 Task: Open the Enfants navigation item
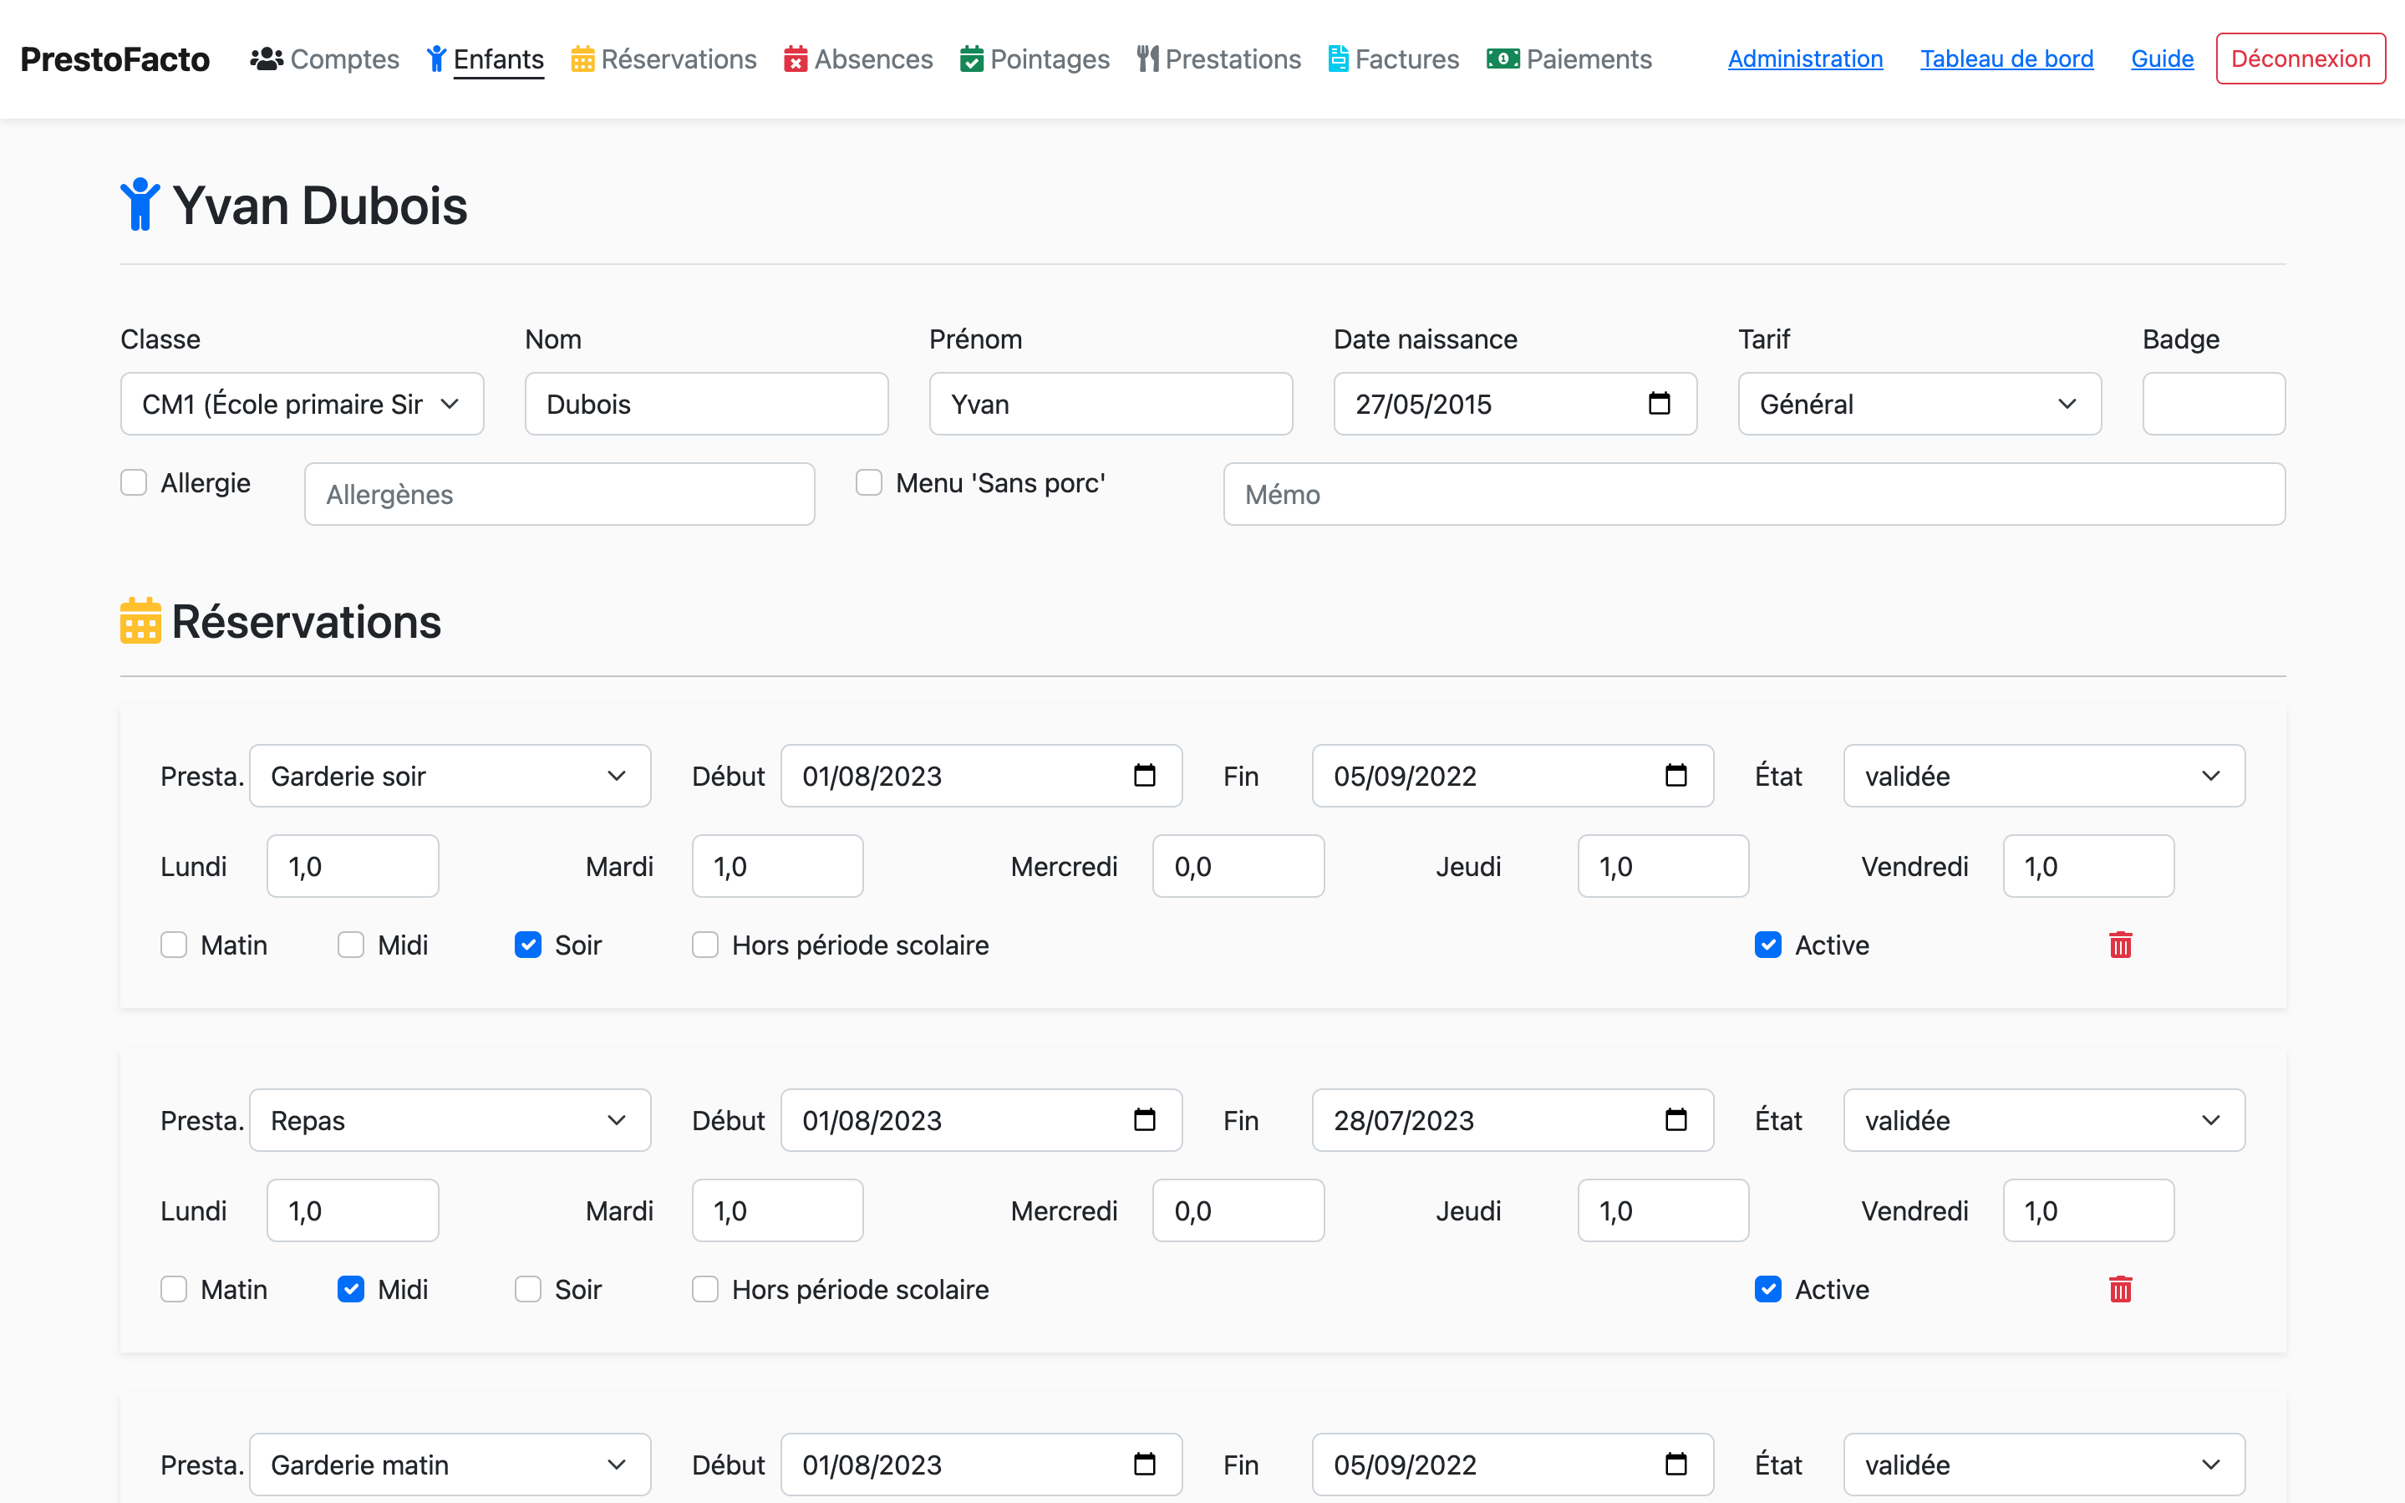pyautogui.click(x=498, y=59)
